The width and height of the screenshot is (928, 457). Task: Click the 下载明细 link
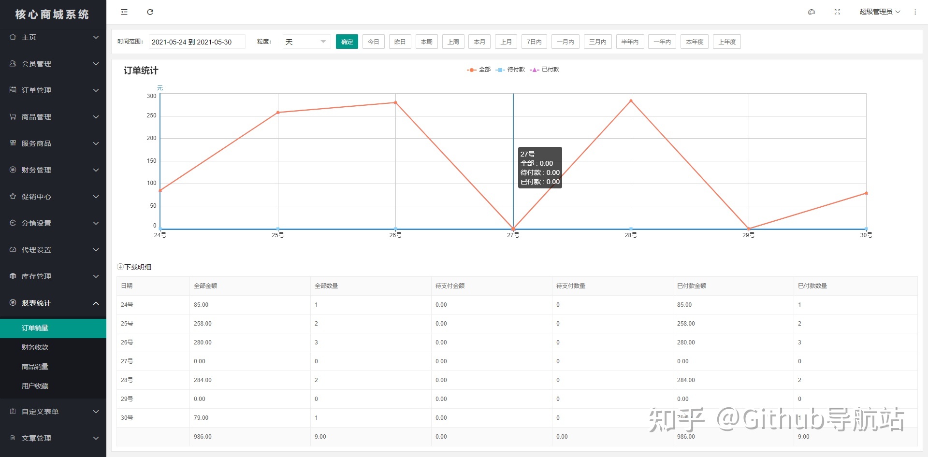coord(138,267)
